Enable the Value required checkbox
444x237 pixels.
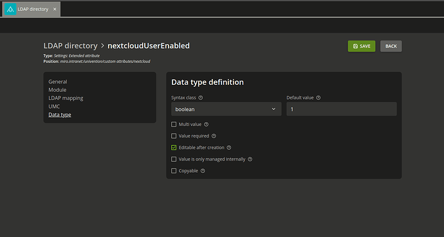coord(174,136)
